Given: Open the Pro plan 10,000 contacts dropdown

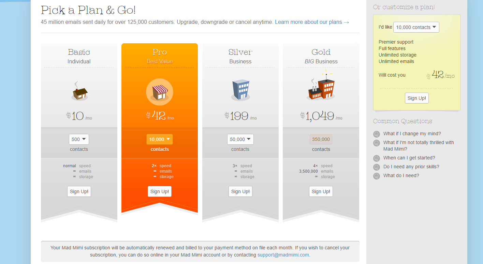Looking at the screenshot, I should point(160,139).
